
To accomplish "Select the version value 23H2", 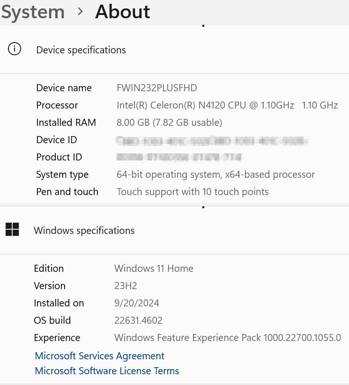I will [x=126, y=286].
